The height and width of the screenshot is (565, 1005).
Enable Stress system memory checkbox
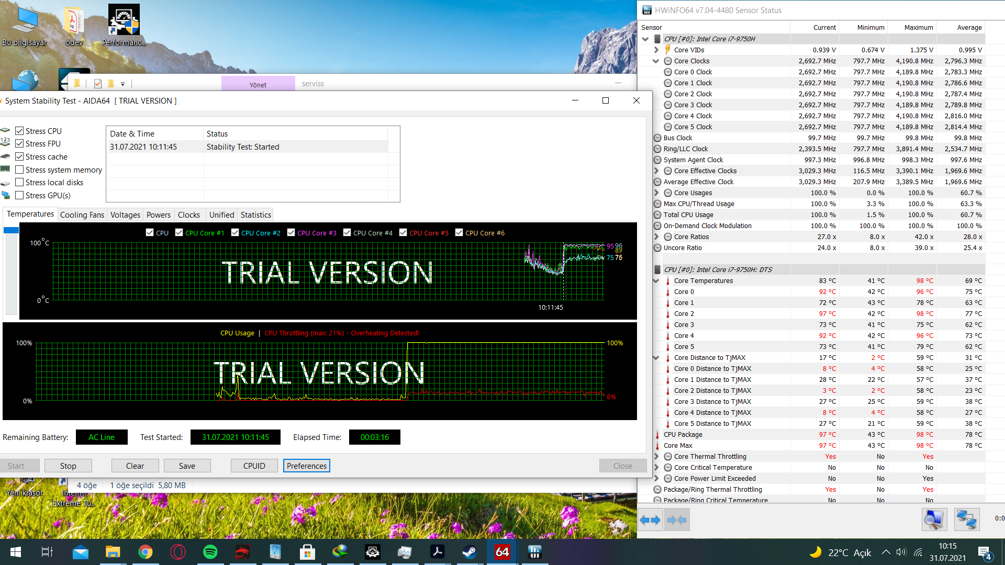[x=20, y=169]
